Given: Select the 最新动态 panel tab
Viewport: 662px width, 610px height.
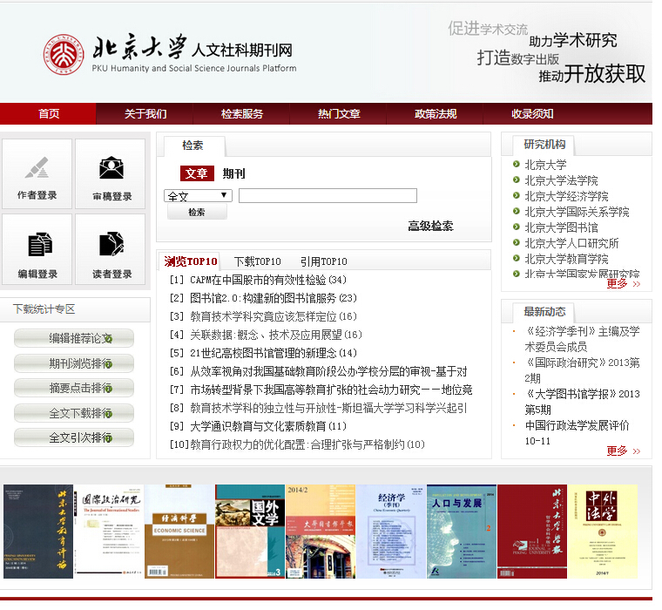Looking at the screenshot, I should (x=544, y=312).
